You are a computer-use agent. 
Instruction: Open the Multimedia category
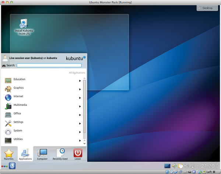pos(20,105)
